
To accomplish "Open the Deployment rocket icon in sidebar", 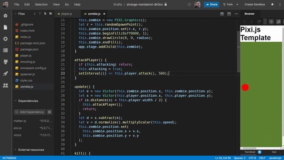I will (5, 74).
